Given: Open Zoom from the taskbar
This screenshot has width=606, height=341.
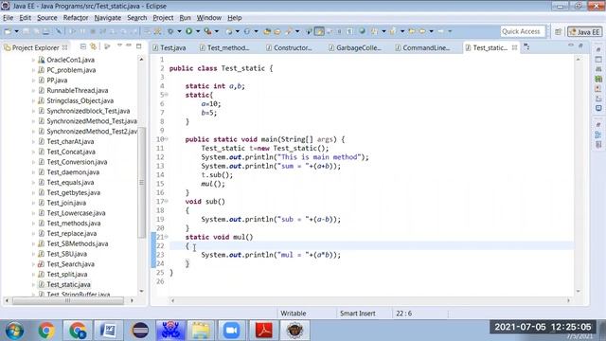Looking at the screenshot, I should click(231, 331).
